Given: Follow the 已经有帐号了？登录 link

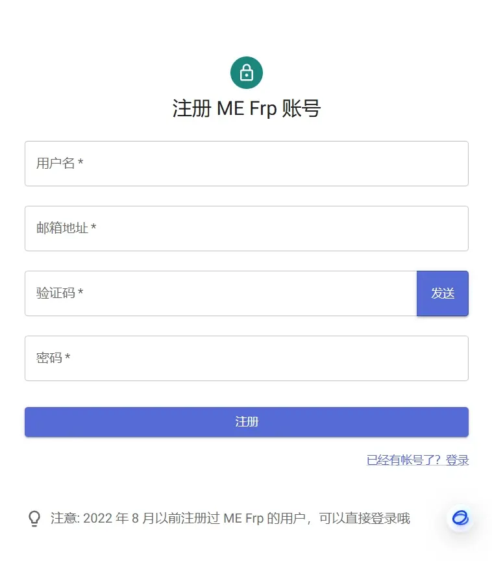Looking at the screenshot, I should tap(417, 460).
